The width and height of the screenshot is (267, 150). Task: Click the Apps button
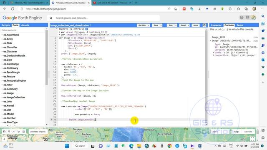[x=196, y=25]
